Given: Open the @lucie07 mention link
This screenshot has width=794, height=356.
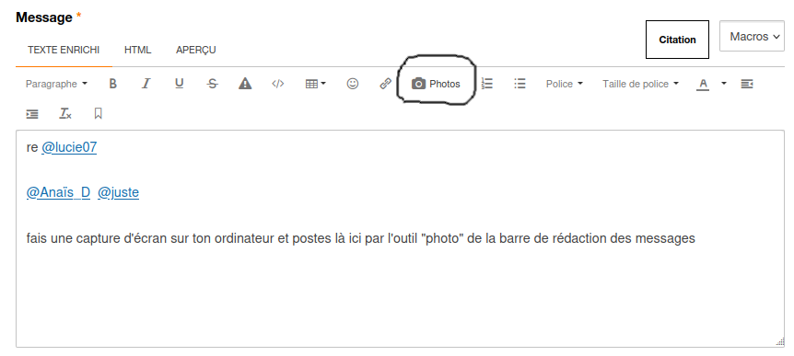Looking at the screenshot, I should pos(69,147).
